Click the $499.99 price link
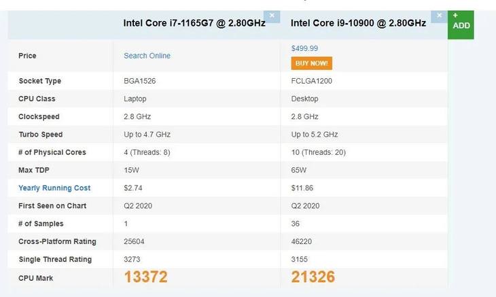 [304, 48]
